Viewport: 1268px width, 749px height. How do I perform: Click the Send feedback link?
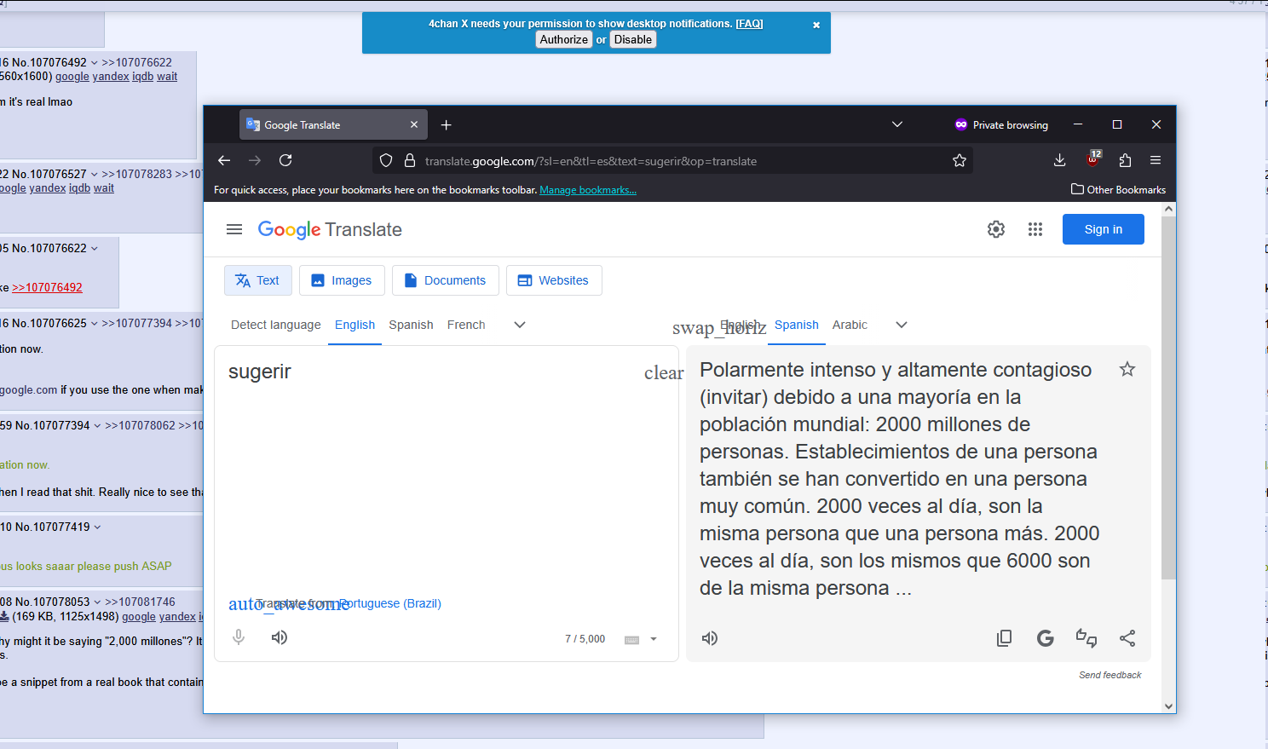tap(1110, 675)
